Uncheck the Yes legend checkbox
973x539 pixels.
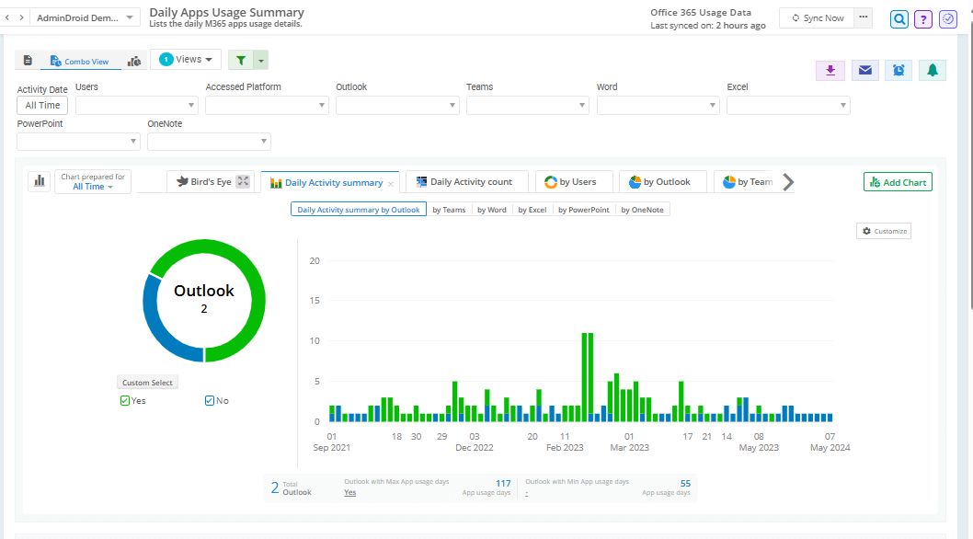coord(125,400)
